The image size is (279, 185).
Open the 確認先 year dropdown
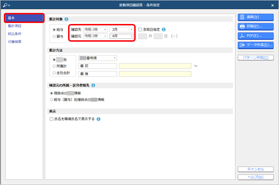coord(95,29)
